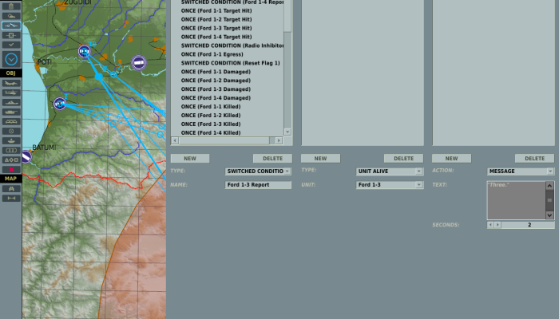Screen dimensions: 559x319
Task: Select SWITCHED CONDITION (Reset Flag 1) trigger
Action: 230,63
